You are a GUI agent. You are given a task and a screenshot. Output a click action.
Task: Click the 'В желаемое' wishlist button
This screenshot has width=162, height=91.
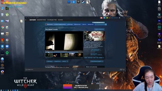[x=50, y=61]
